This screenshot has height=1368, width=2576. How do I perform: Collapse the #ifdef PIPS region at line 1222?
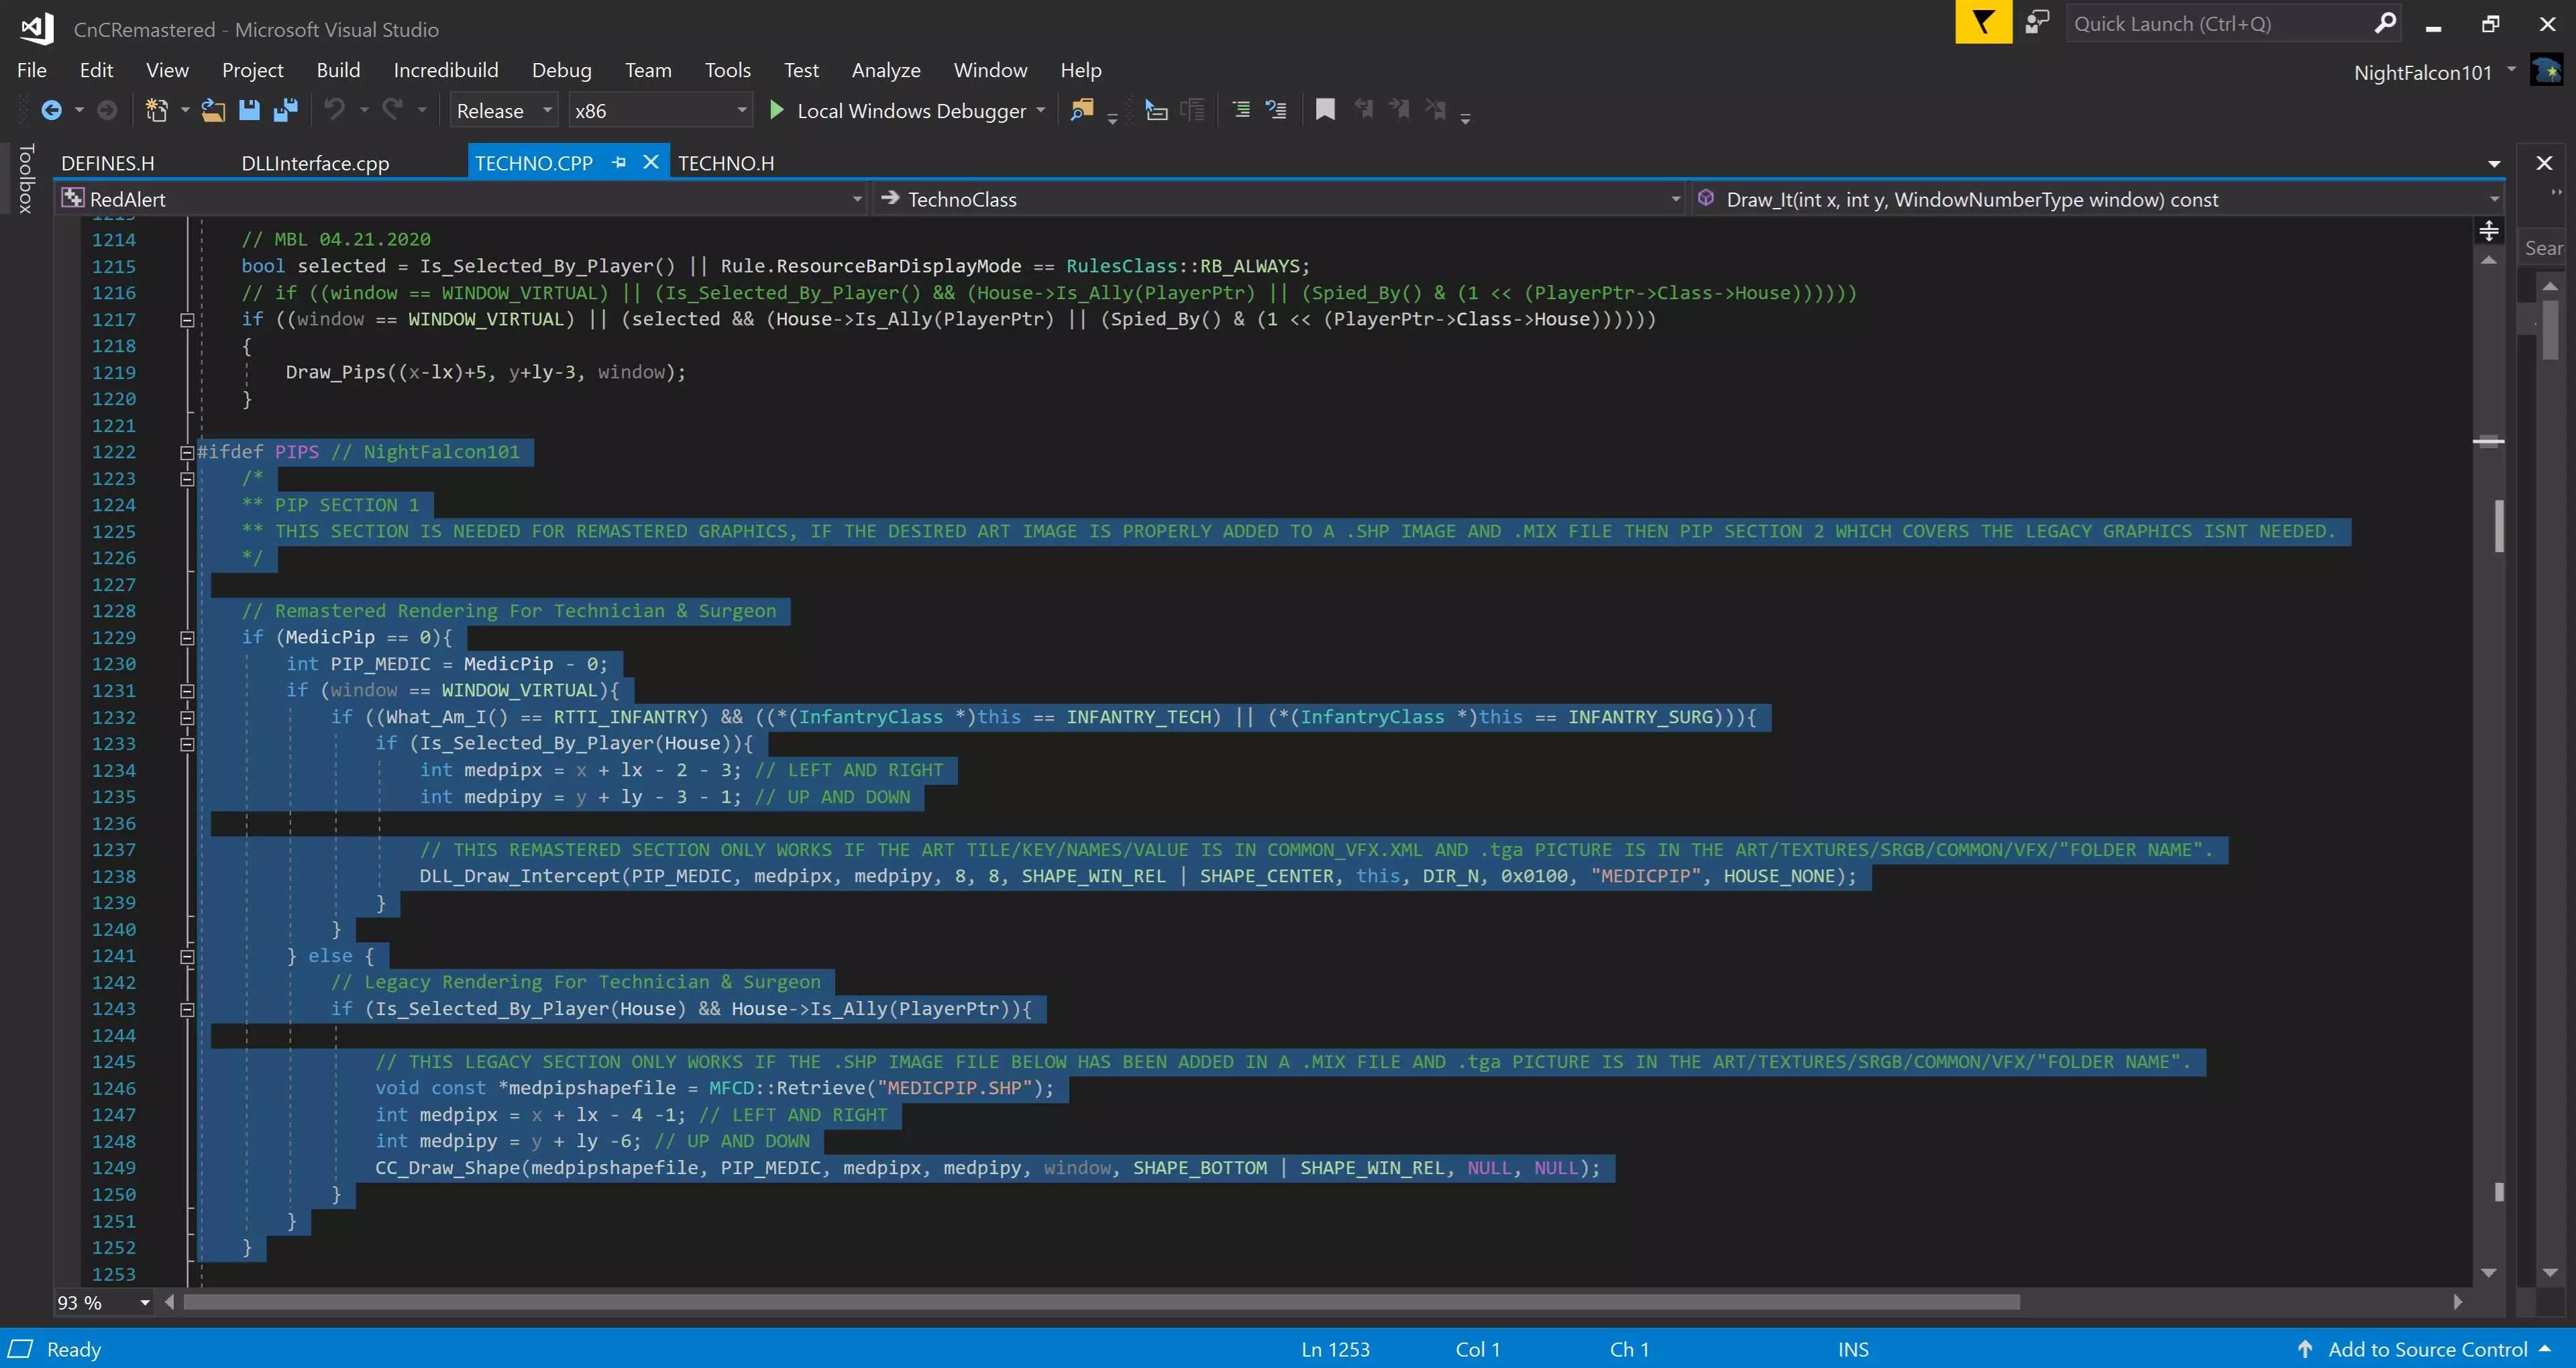click(187, 452)
